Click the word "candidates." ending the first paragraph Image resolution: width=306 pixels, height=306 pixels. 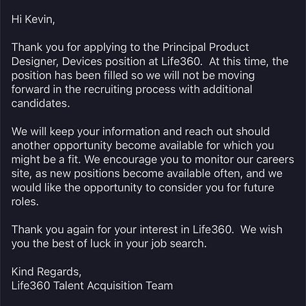click(41, 103)
